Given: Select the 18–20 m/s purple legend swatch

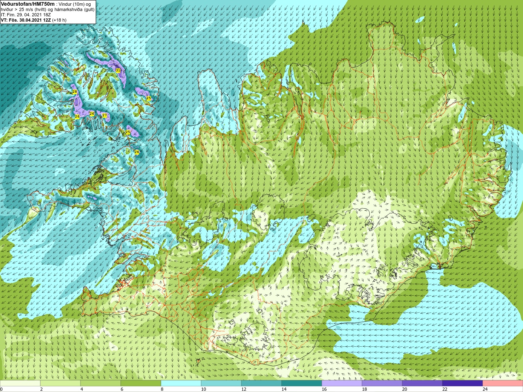Looking at the screenshot, I should pos(382,383).
